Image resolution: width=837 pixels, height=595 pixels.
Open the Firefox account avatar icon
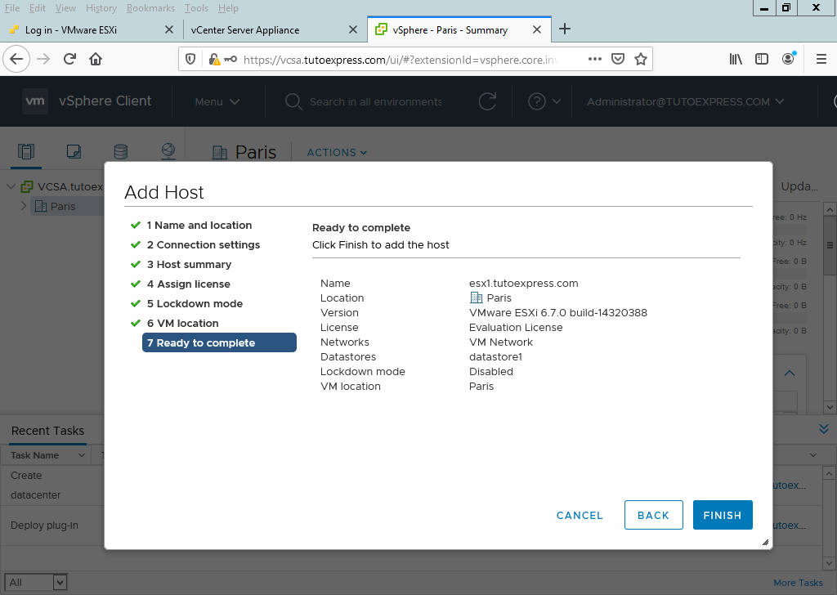[x=789, y=59]
